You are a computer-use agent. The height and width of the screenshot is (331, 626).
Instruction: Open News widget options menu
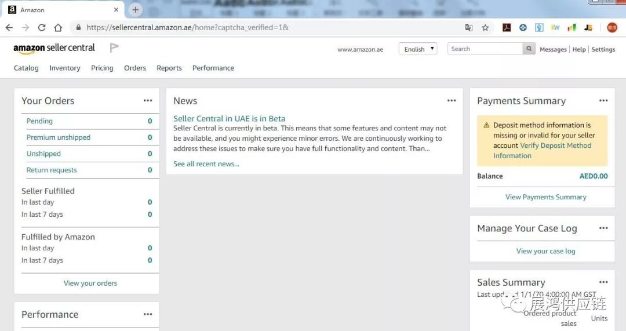(452, 101)
